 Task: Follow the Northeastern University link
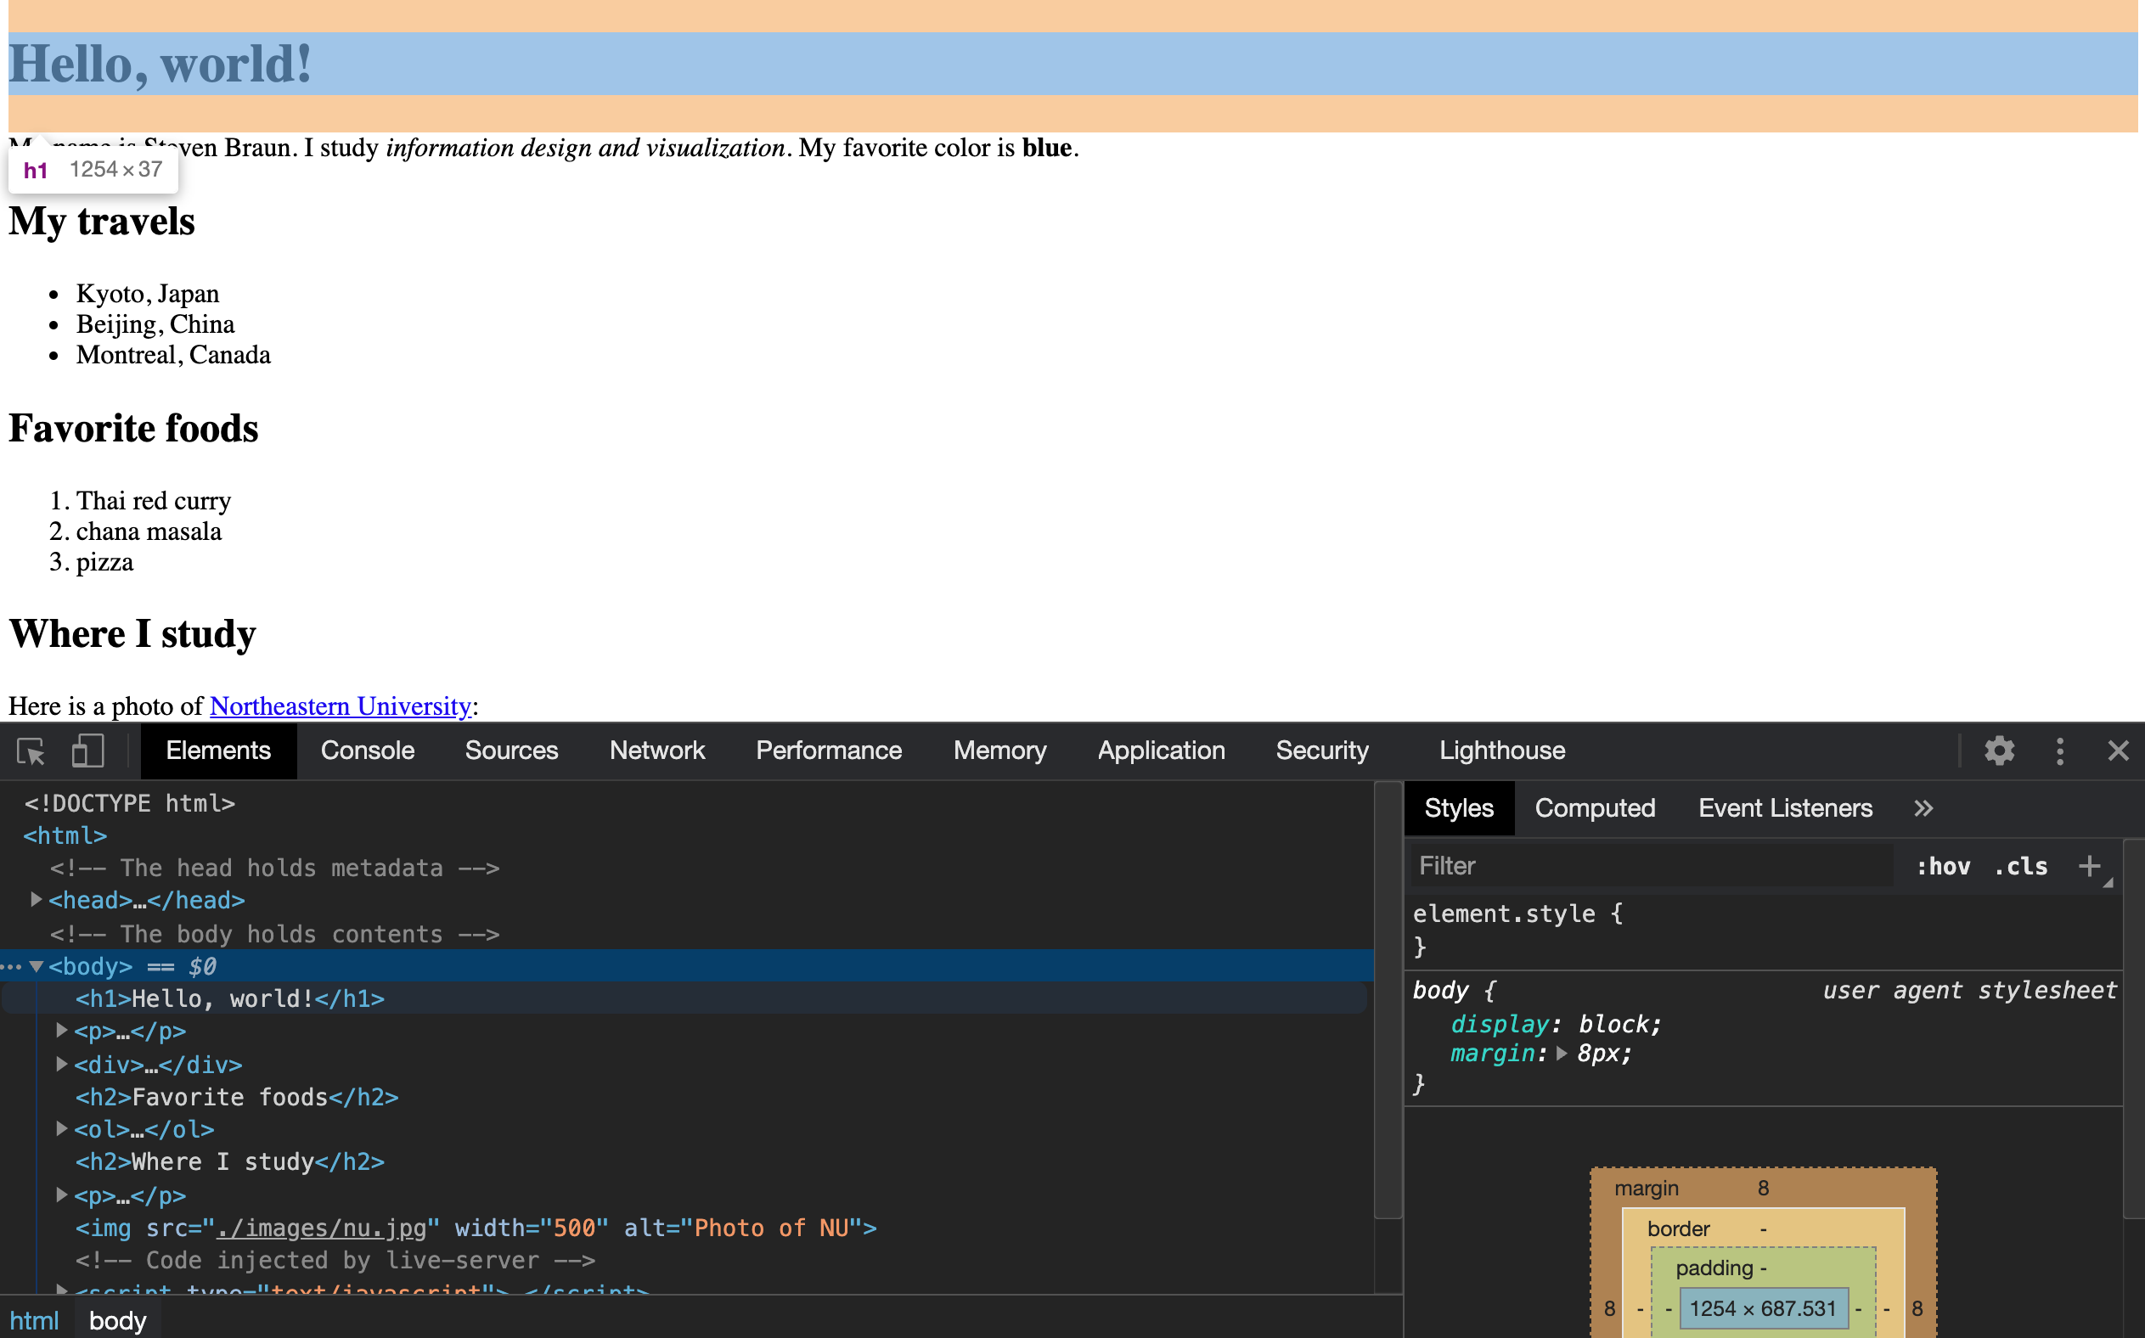click(340, 706)
